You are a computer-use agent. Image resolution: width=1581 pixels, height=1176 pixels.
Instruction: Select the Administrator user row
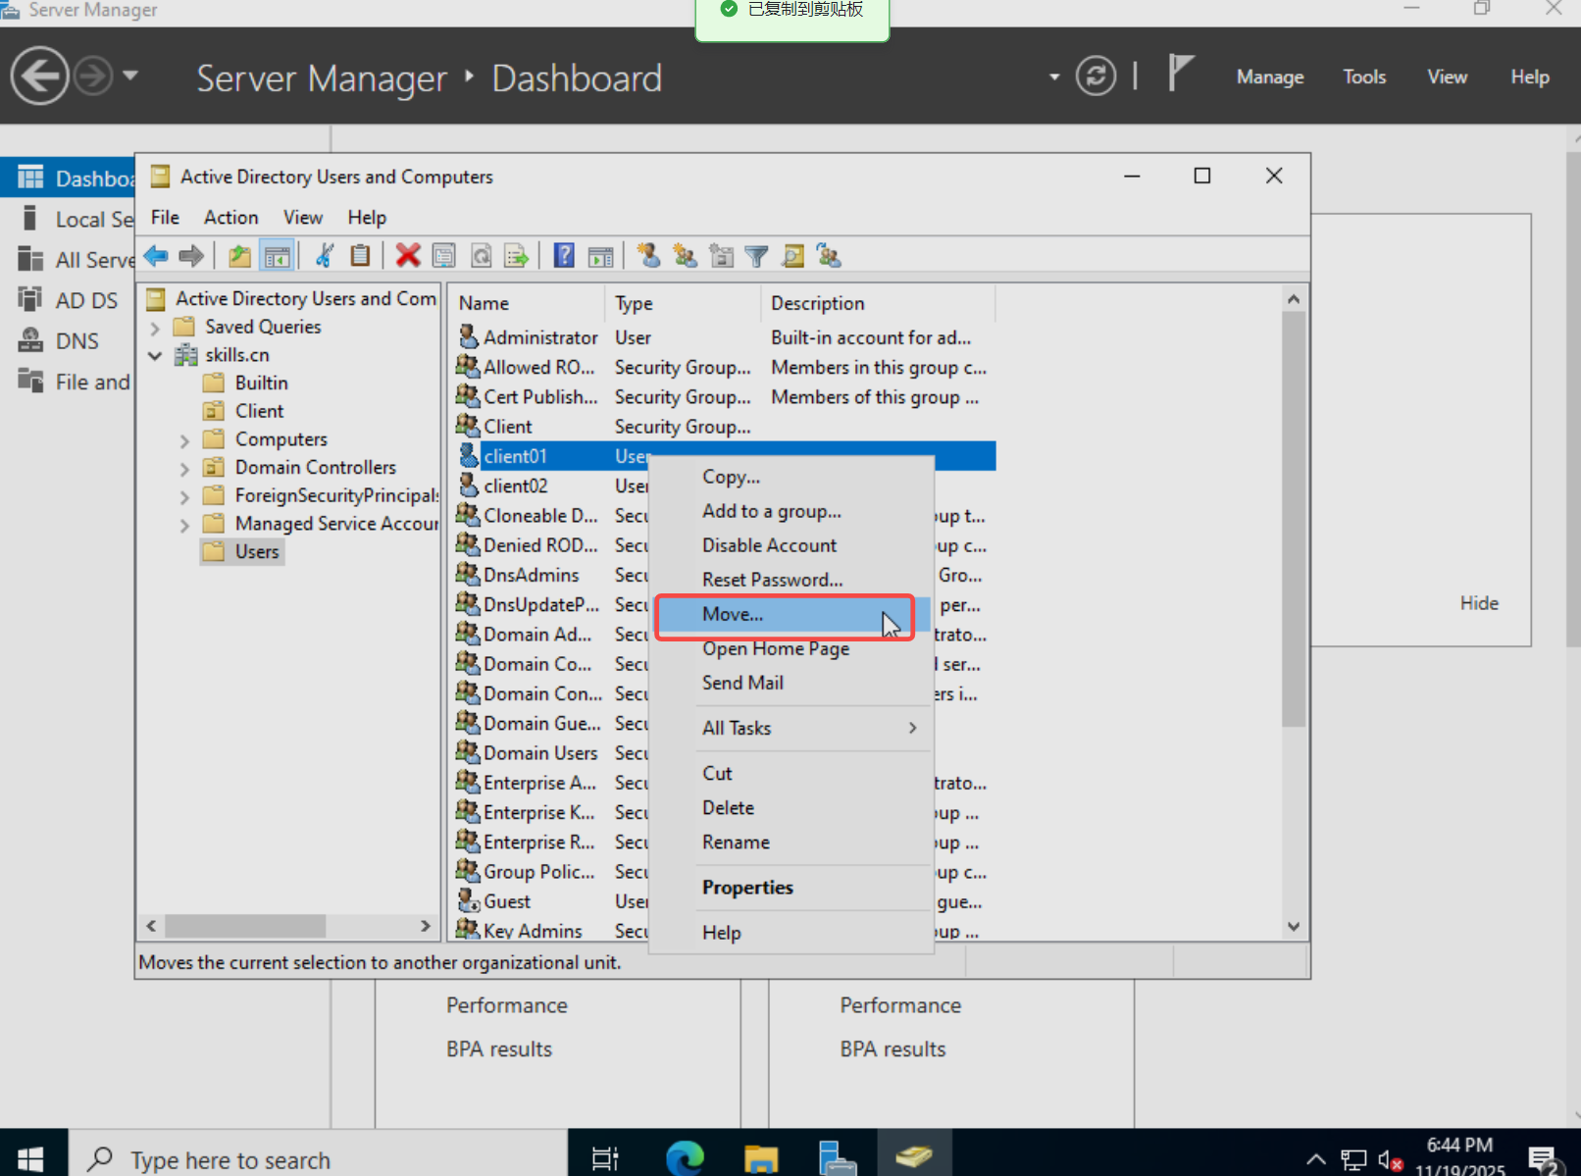coord(726,337)
